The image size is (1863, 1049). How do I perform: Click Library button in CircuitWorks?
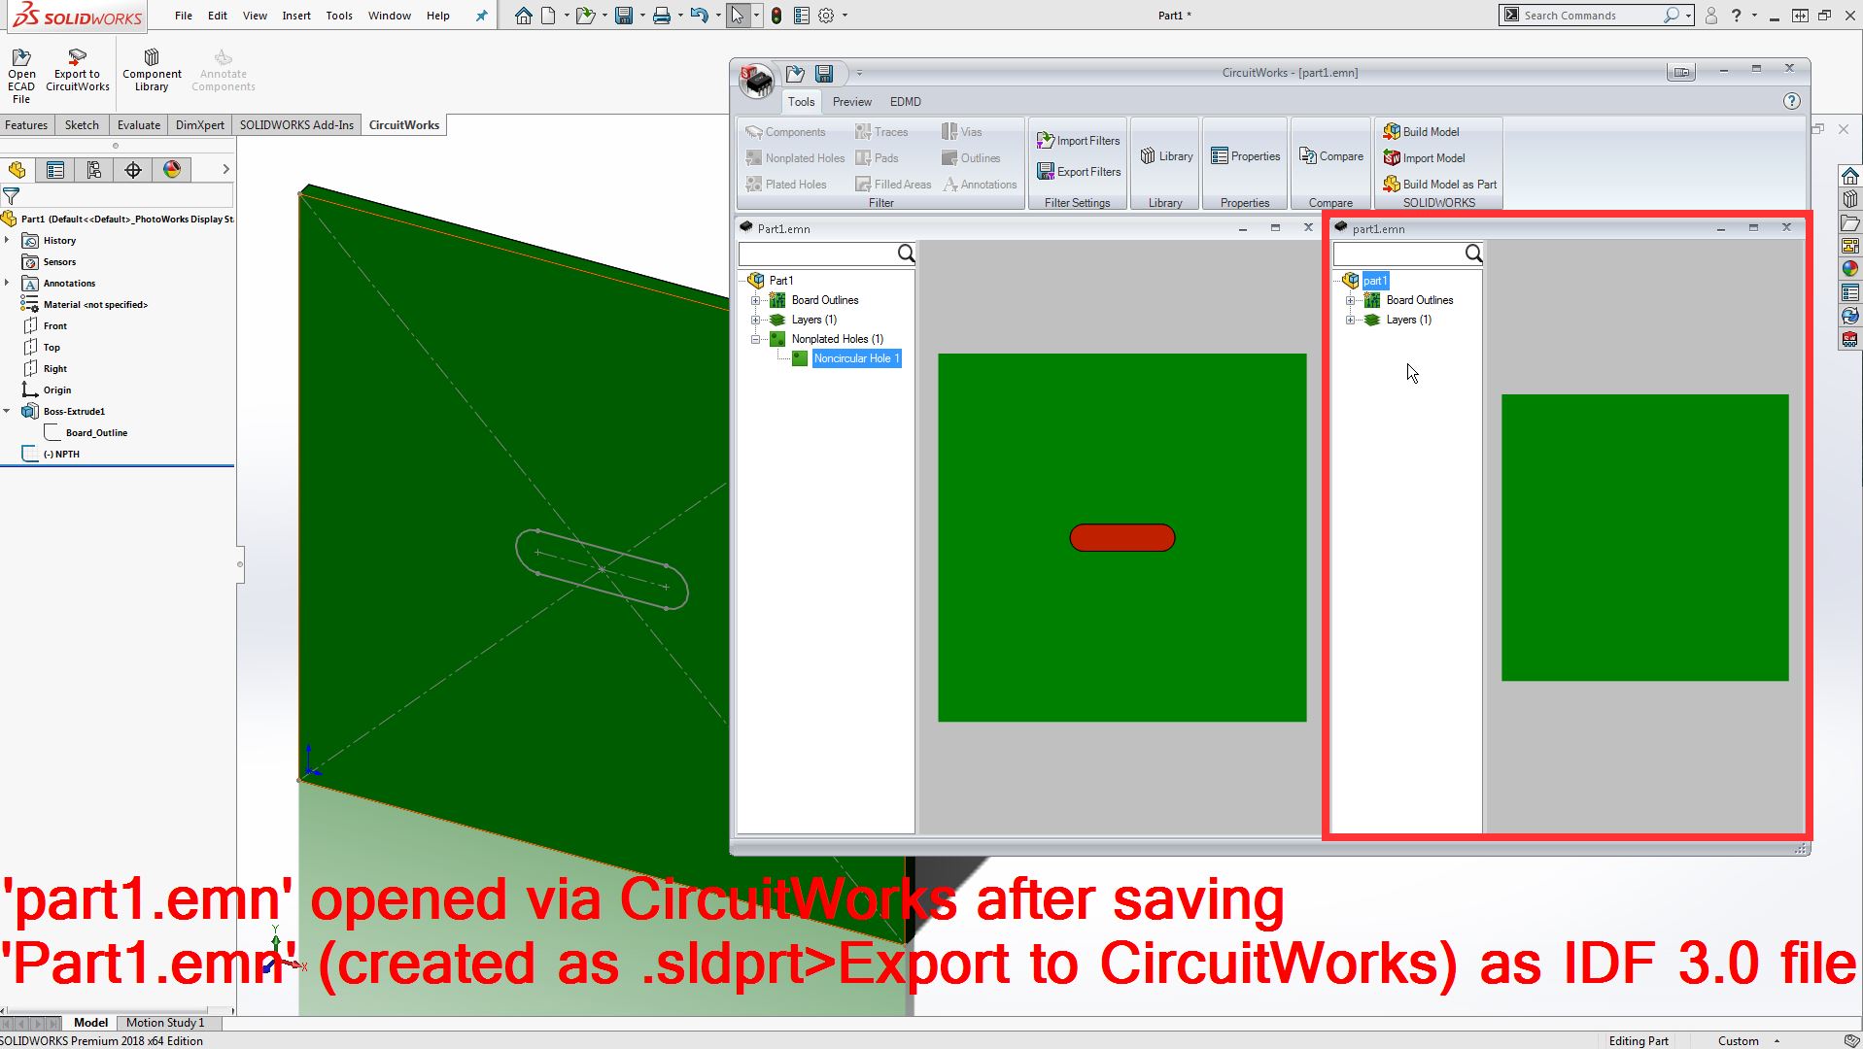coord(1165,155)
